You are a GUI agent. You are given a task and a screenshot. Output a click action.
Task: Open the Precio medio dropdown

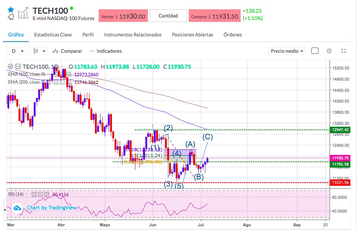coord(287,51)
